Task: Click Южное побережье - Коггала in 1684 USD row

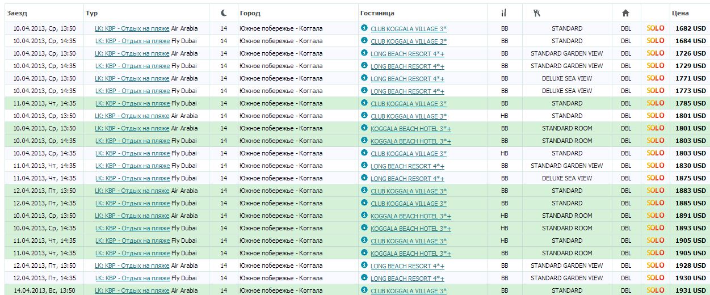Action: click(x=281, y=41)
